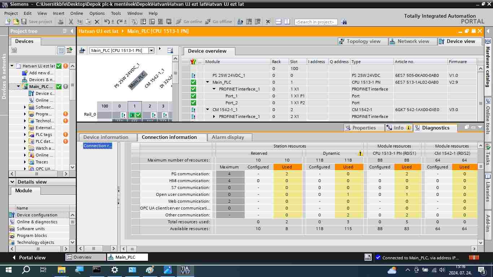Expand the Software units folder in Project tree
Screen dimensions: 493x277
[x=25, y=107]
